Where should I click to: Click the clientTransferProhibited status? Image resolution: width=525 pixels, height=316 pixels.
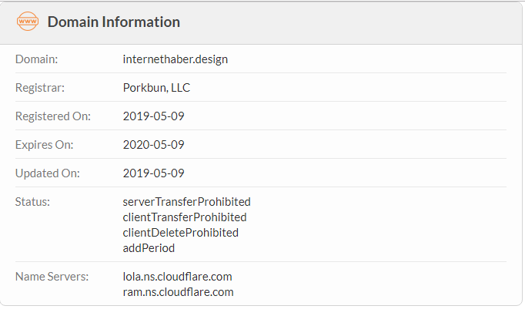(x=185, y=217)
